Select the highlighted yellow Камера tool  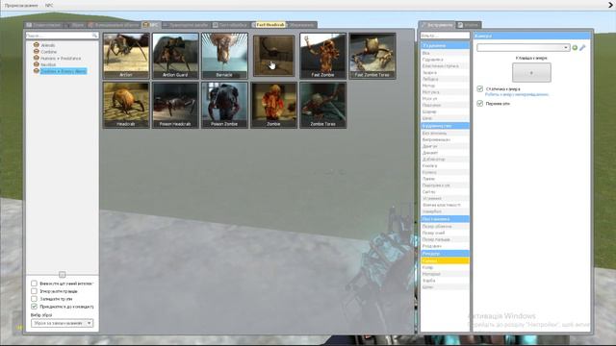445,260
